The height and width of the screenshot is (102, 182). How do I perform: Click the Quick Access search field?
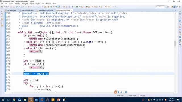pyautogui.click(x=160, y=7)
